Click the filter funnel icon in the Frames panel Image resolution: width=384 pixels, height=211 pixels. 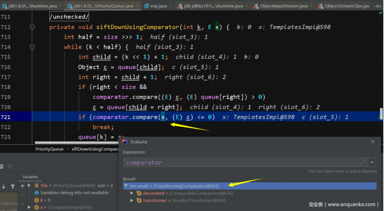tap(13, 186)
